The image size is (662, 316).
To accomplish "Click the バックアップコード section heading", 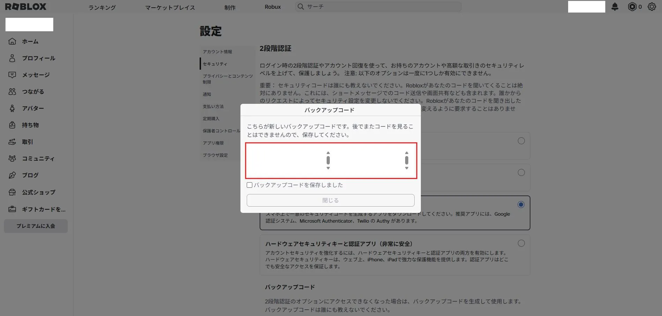I will pos(290,287).
